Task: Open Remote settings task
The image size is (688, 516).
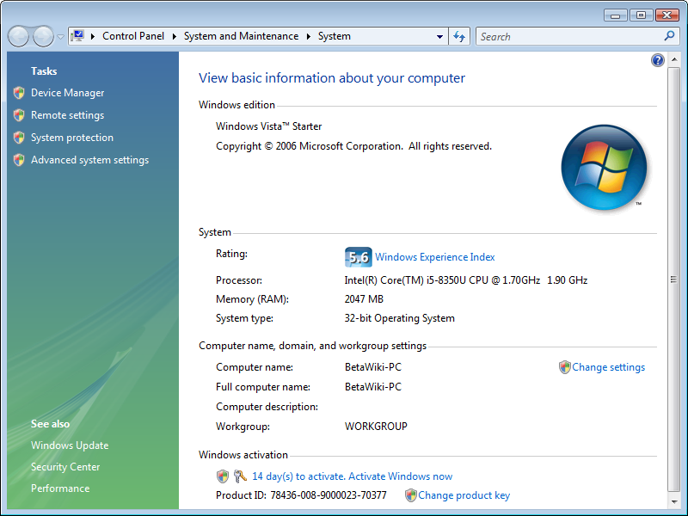Action: pos(68,115)
